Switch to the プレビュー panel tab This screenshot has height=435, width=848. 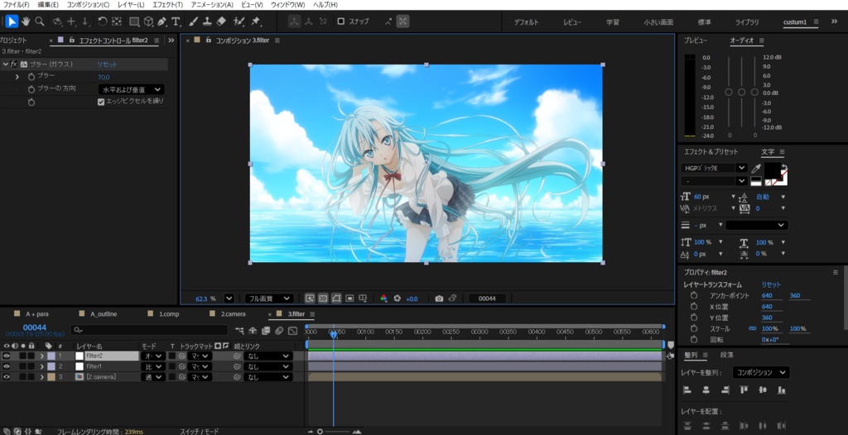(696, 41)
